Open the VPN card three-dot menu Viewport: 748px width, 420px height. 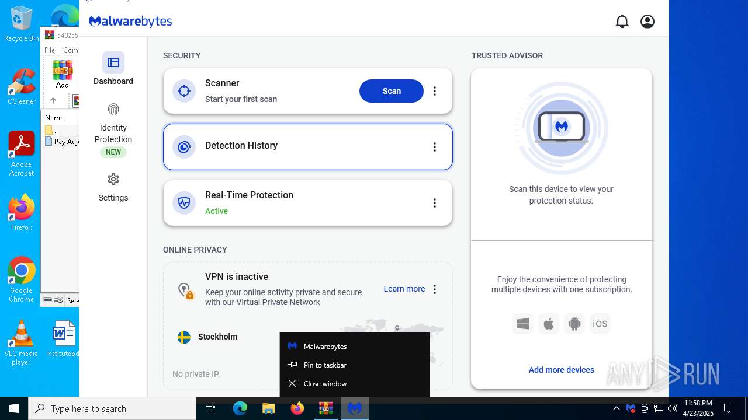(x=435, y=289)
